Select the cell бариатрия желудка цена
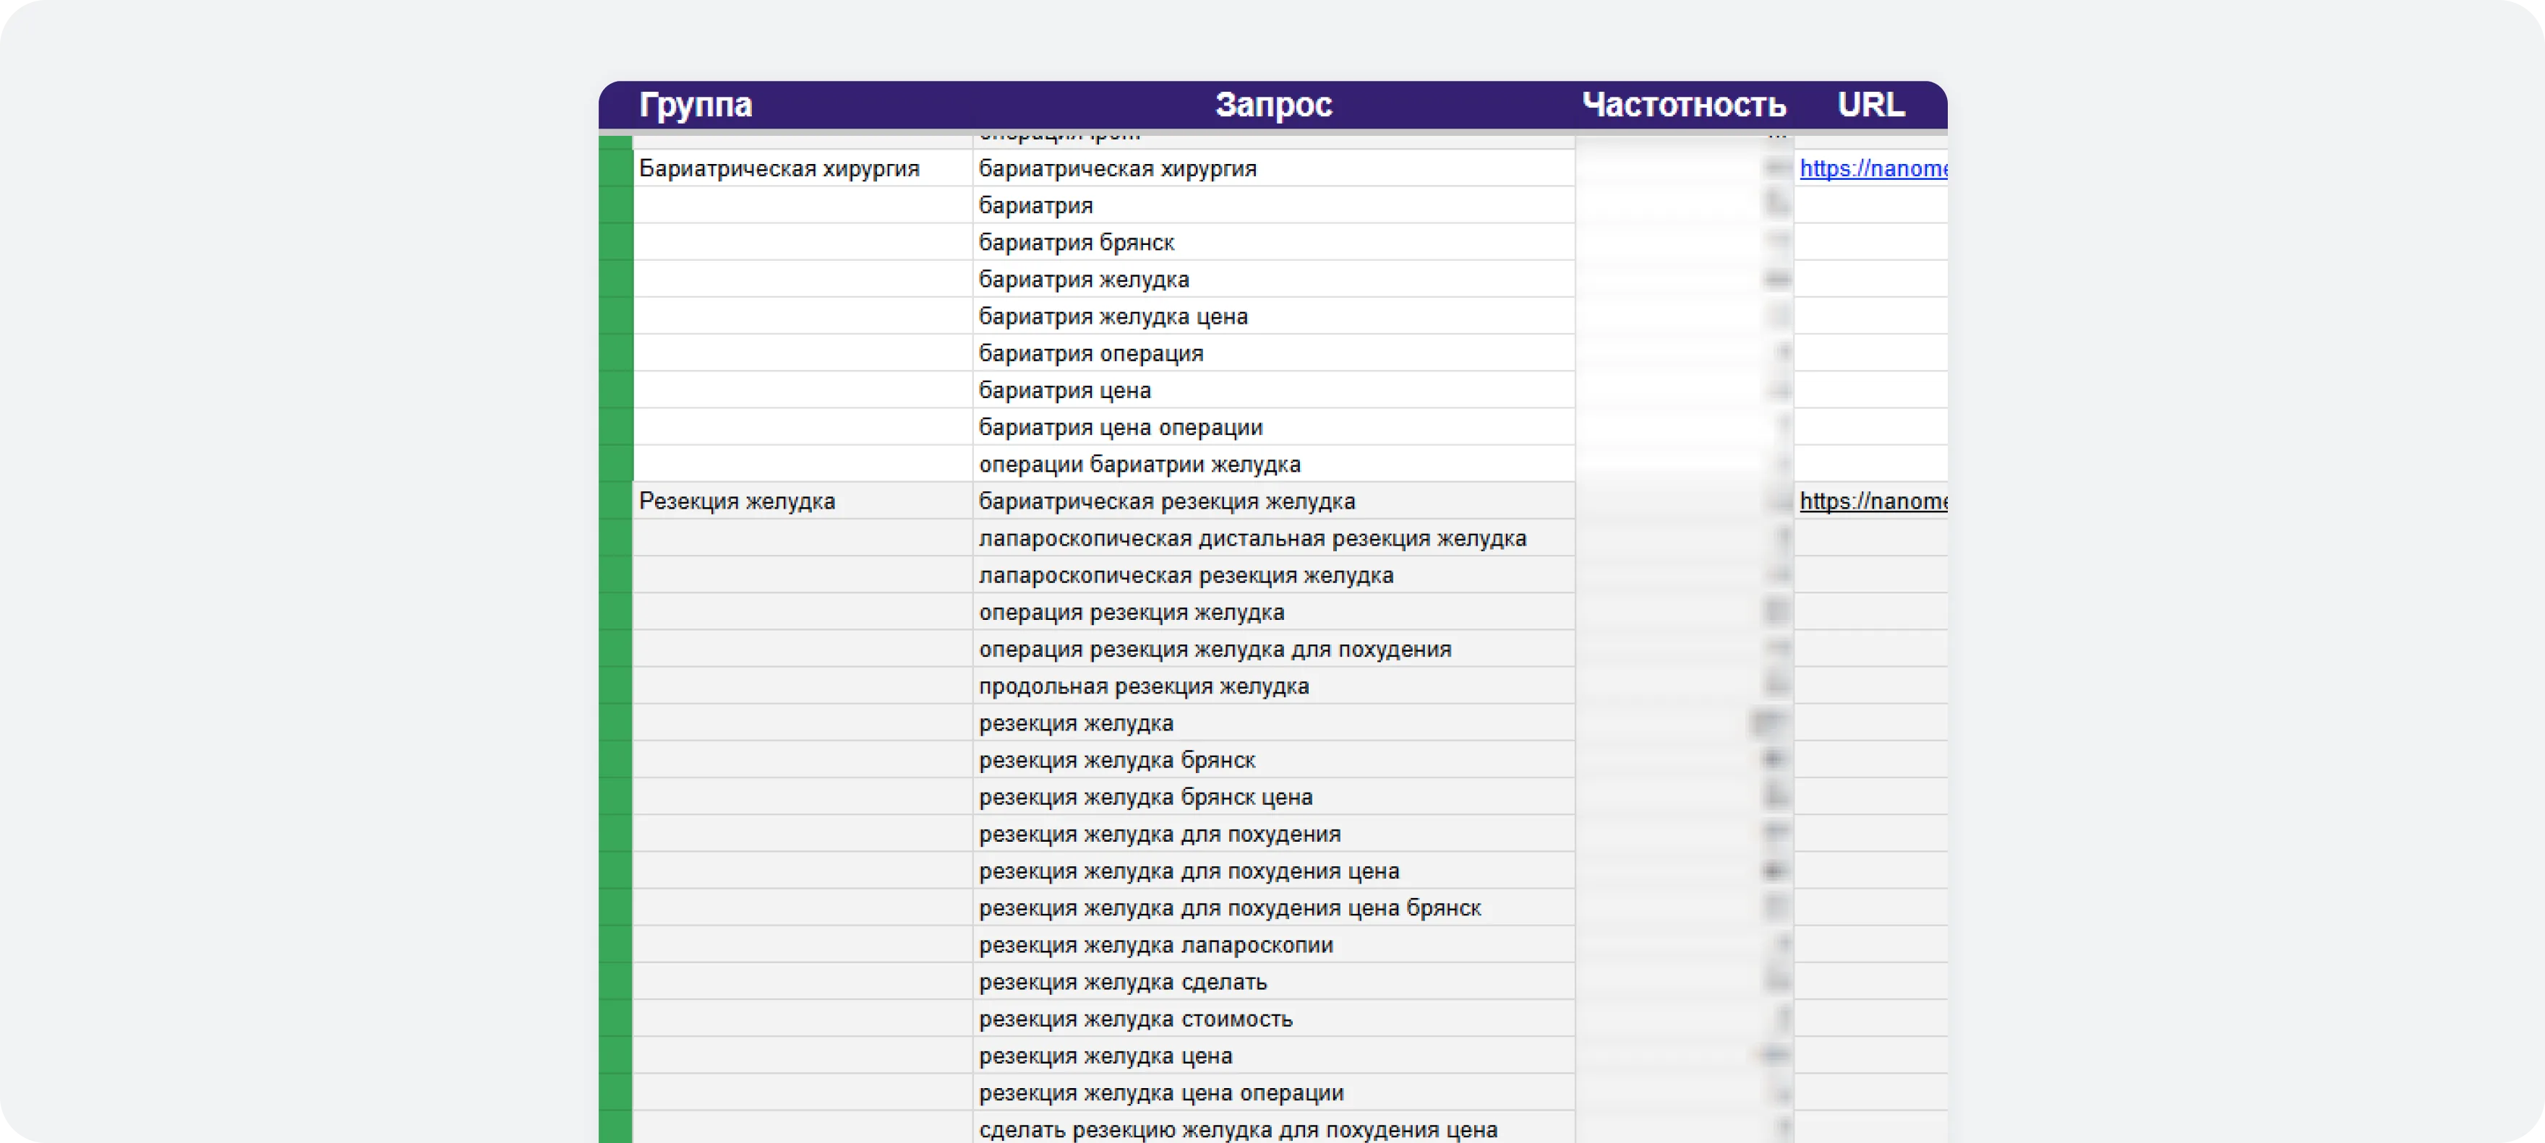Image resolution: width=2545 pixels, height=1143 pixels. pyautogui.click(x=1273, y=317)
